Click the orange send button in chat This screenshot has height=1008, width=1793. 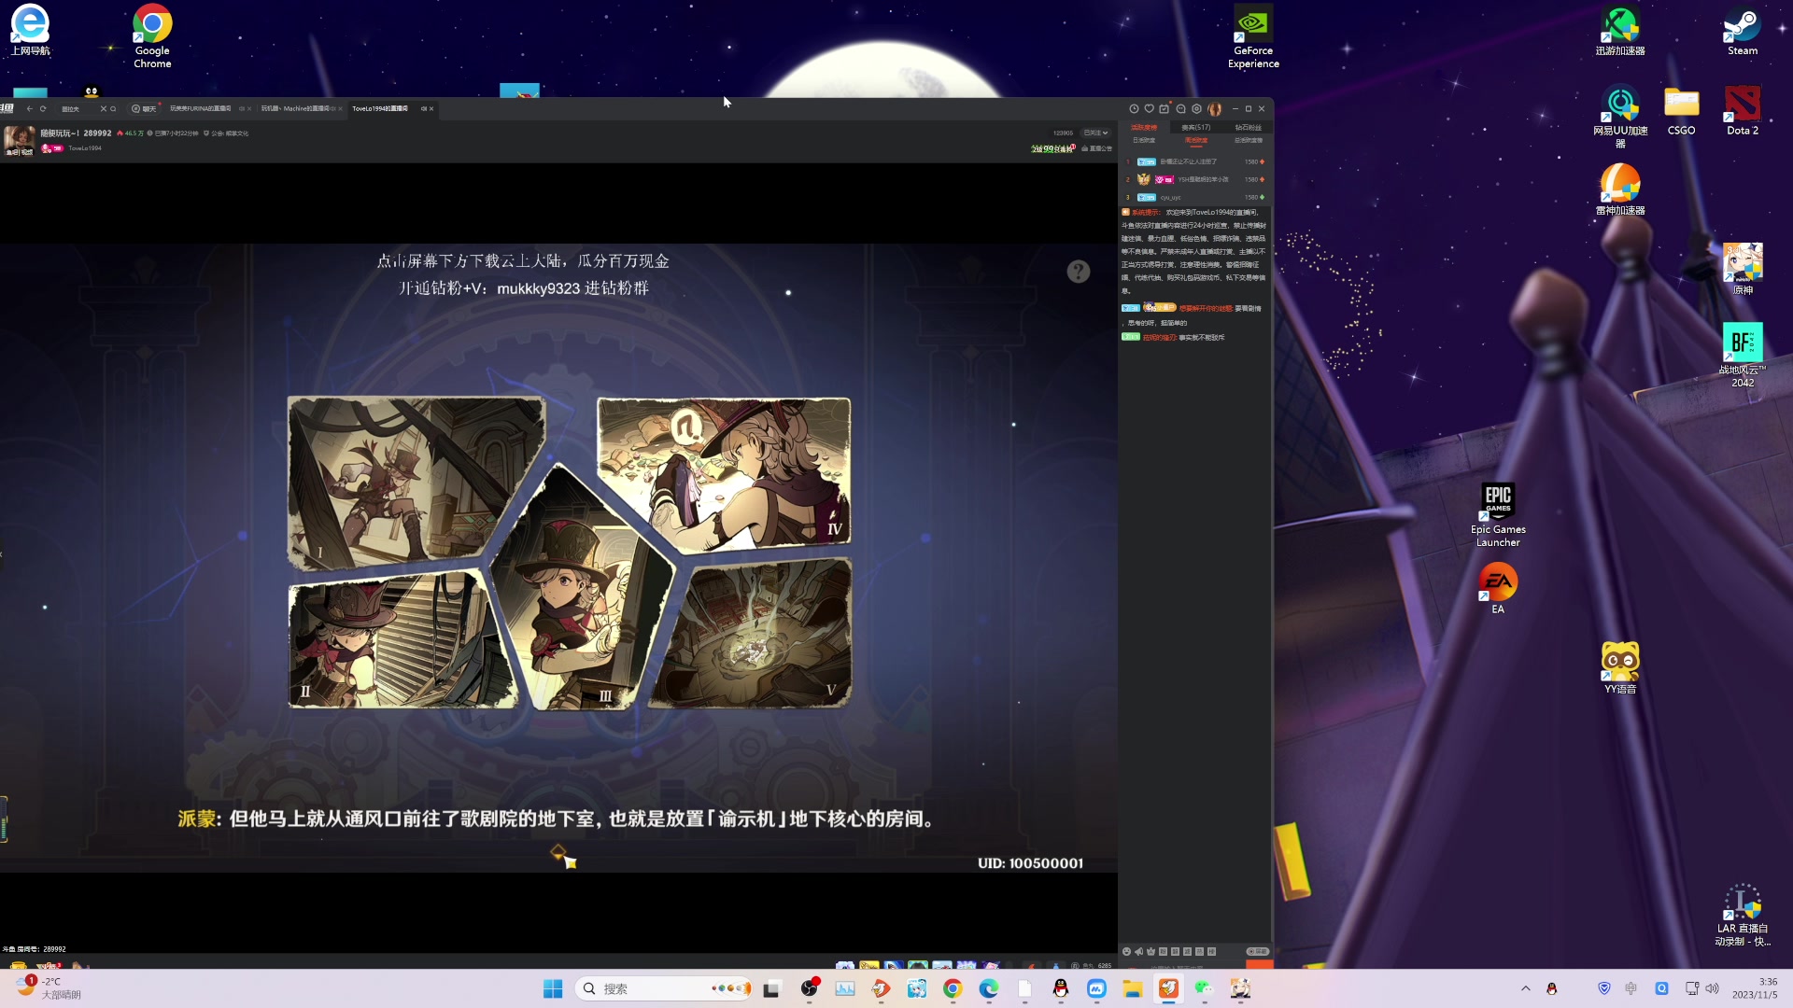click(1260, 964)
